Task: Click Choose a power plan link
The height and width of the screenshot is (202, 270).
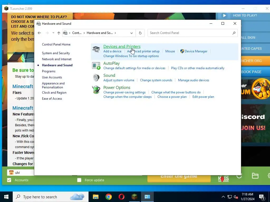Action: 172,97
